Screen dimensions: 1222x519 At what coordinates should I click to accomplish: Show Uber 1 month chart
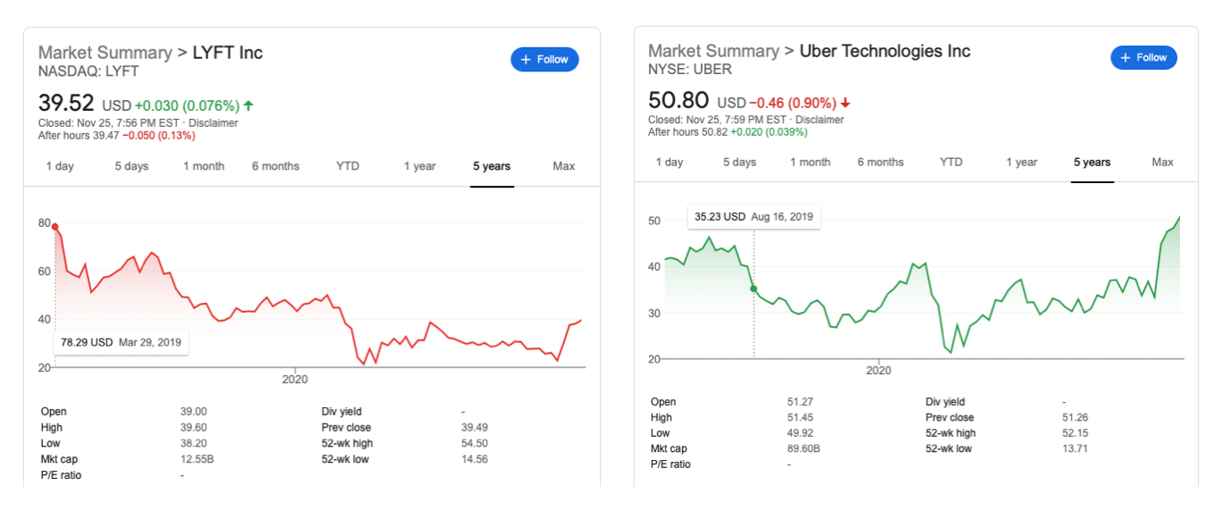pyautogui.click(x=810, y=163)
